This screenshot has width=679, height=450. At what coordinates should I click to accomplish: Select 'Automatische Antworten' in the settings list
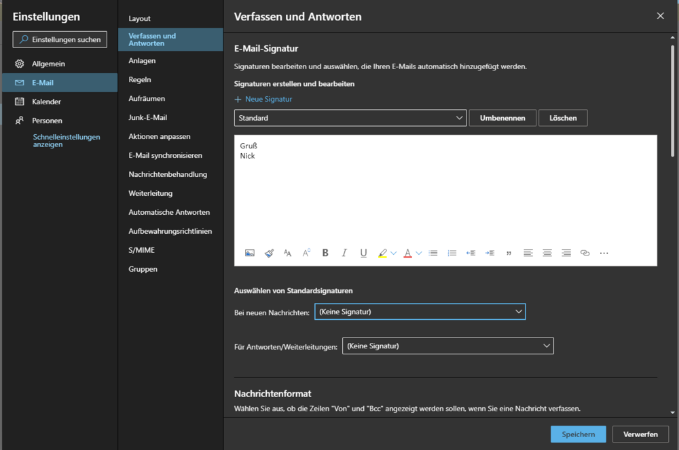[169, 212]
